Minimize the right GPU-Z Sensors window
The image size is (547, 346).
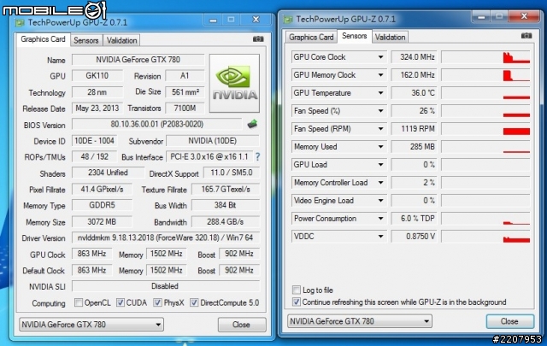click(481, 16)
